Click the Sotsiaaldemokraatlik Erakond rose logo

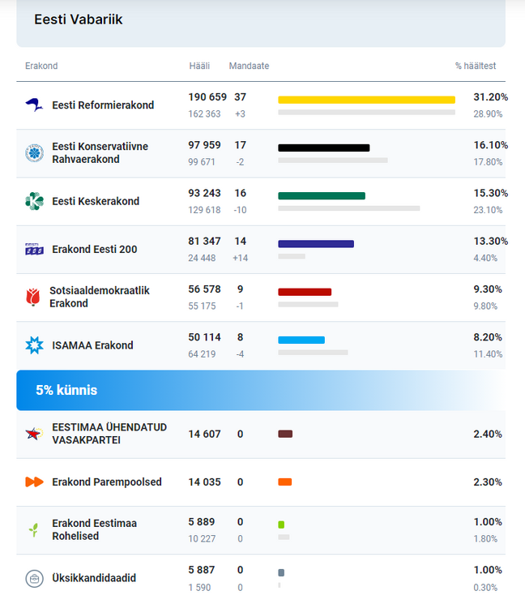click(32, 297)
